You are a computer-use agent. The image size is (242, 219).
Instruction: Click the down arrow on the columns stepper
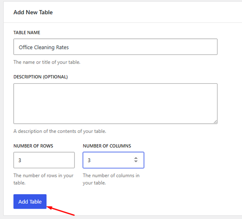coord(136,162)
